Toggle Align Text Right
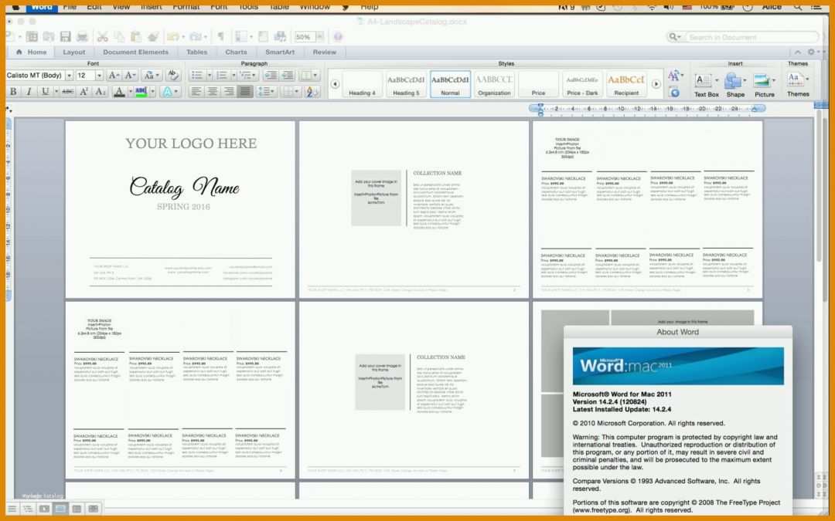 tap(229, 91)
